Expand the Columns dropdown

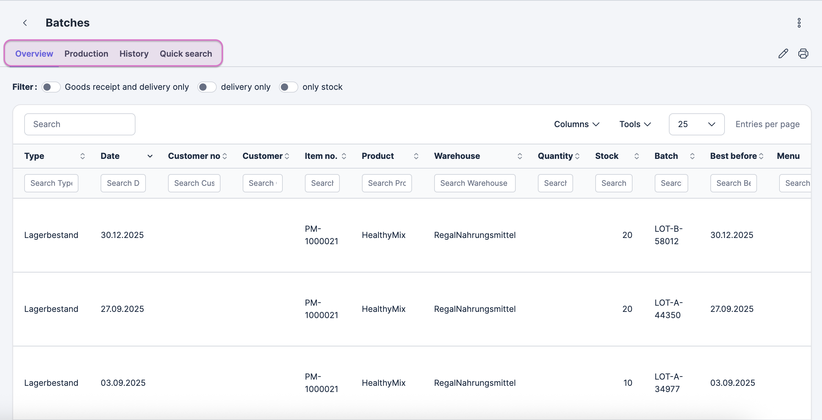(x=576, y=124)
